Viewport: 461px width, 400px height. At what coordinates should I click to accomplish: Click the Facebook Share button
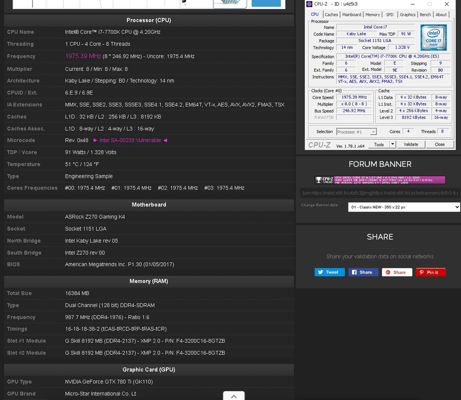(363, 272)
